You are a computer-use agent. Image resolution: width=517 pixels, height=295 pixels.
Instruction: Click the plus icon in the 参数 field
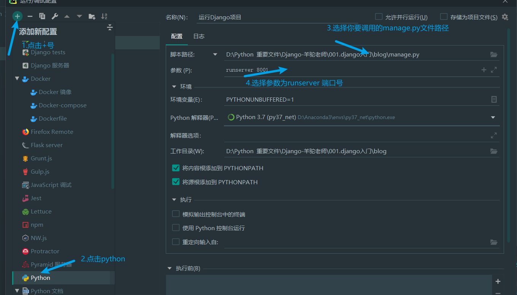click(x=484, y=70)
